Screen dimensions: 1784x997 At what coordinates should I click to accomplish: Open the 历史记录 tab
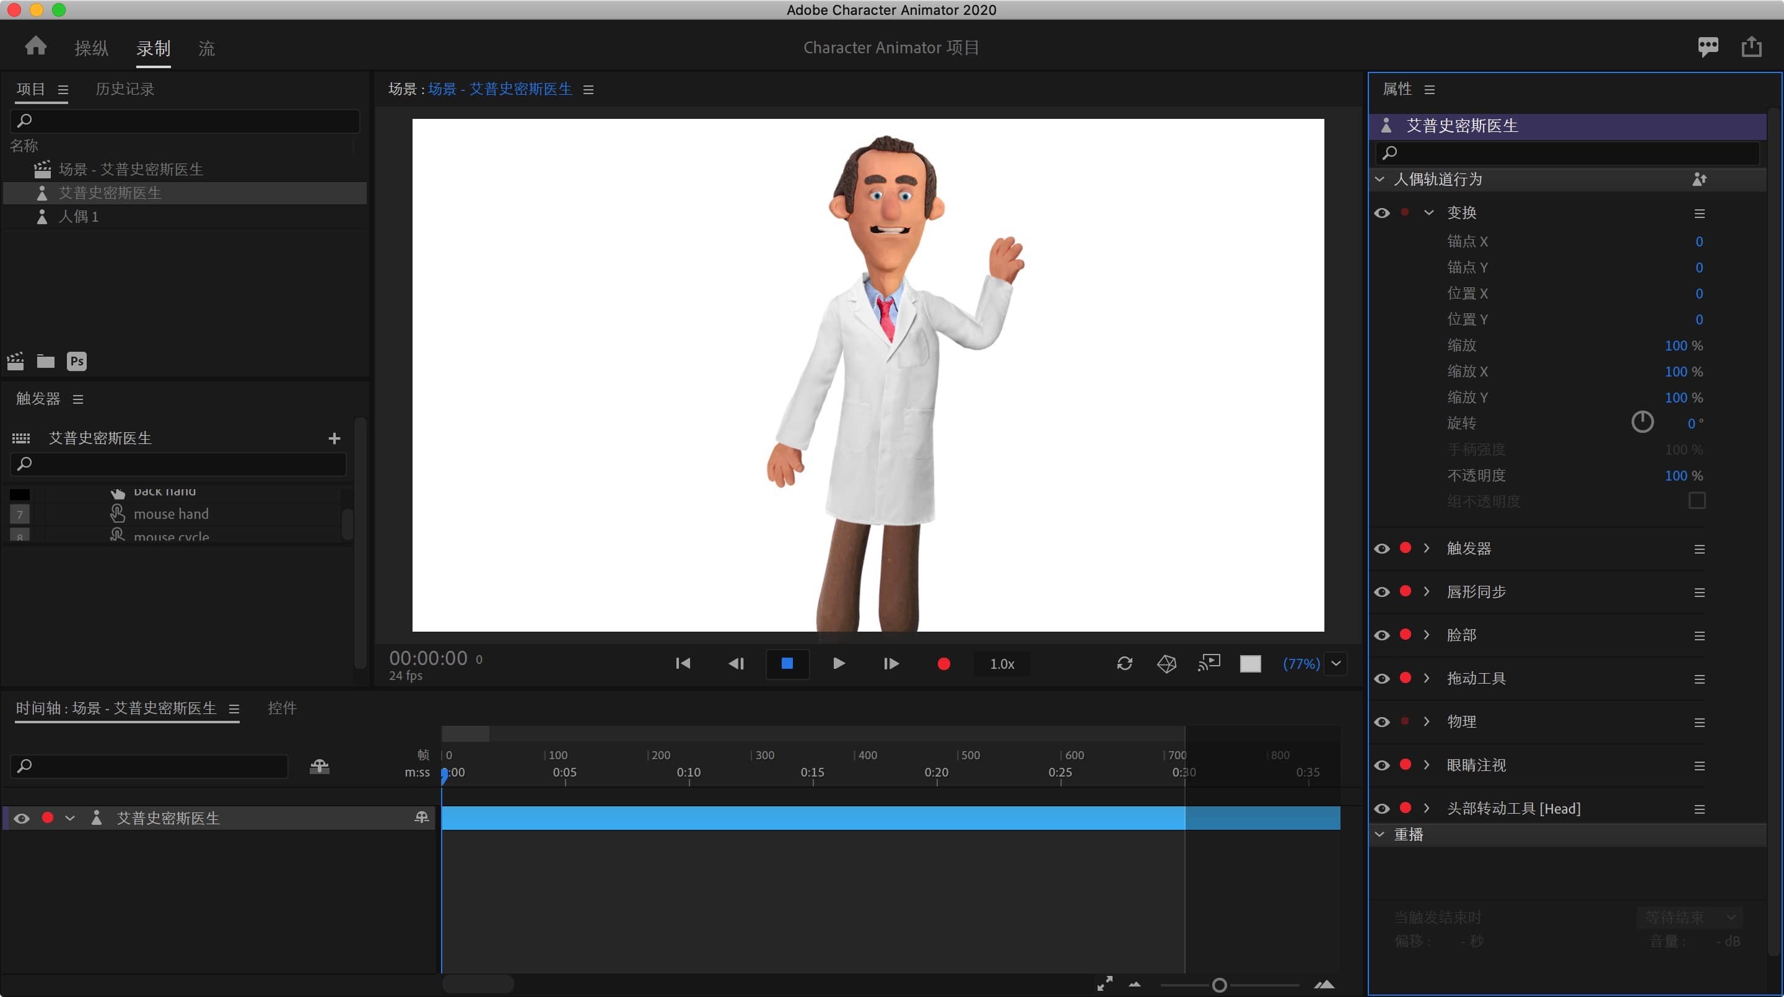coord(125,89)
